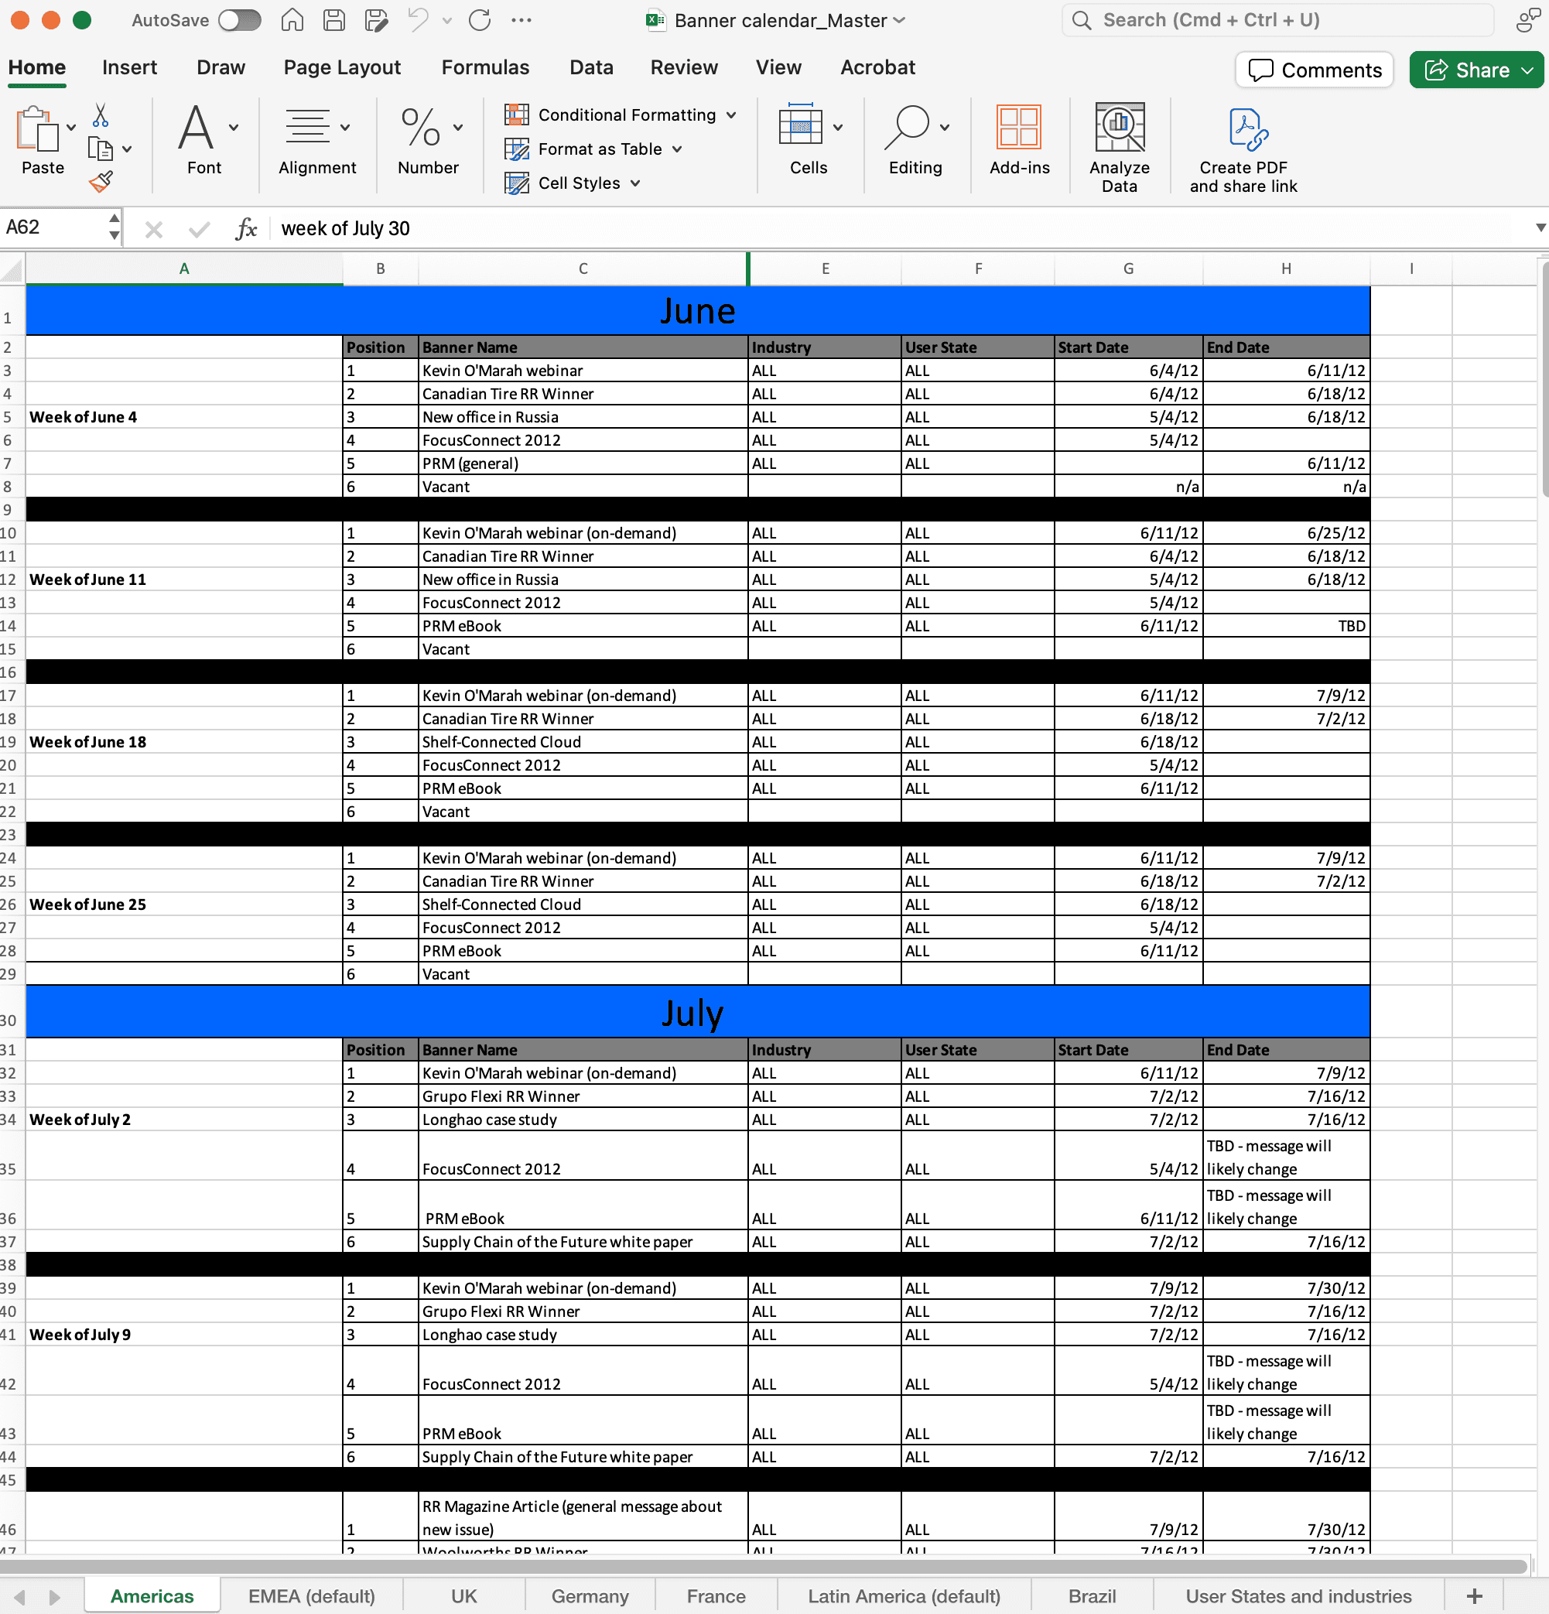The image size is (1549, 1614).
Task: Open the Number format group
Action: 428,138
